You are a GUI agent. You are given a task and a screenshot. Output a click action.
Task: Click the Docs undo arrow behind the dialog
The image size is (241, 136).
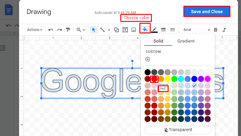pos(8,25)
